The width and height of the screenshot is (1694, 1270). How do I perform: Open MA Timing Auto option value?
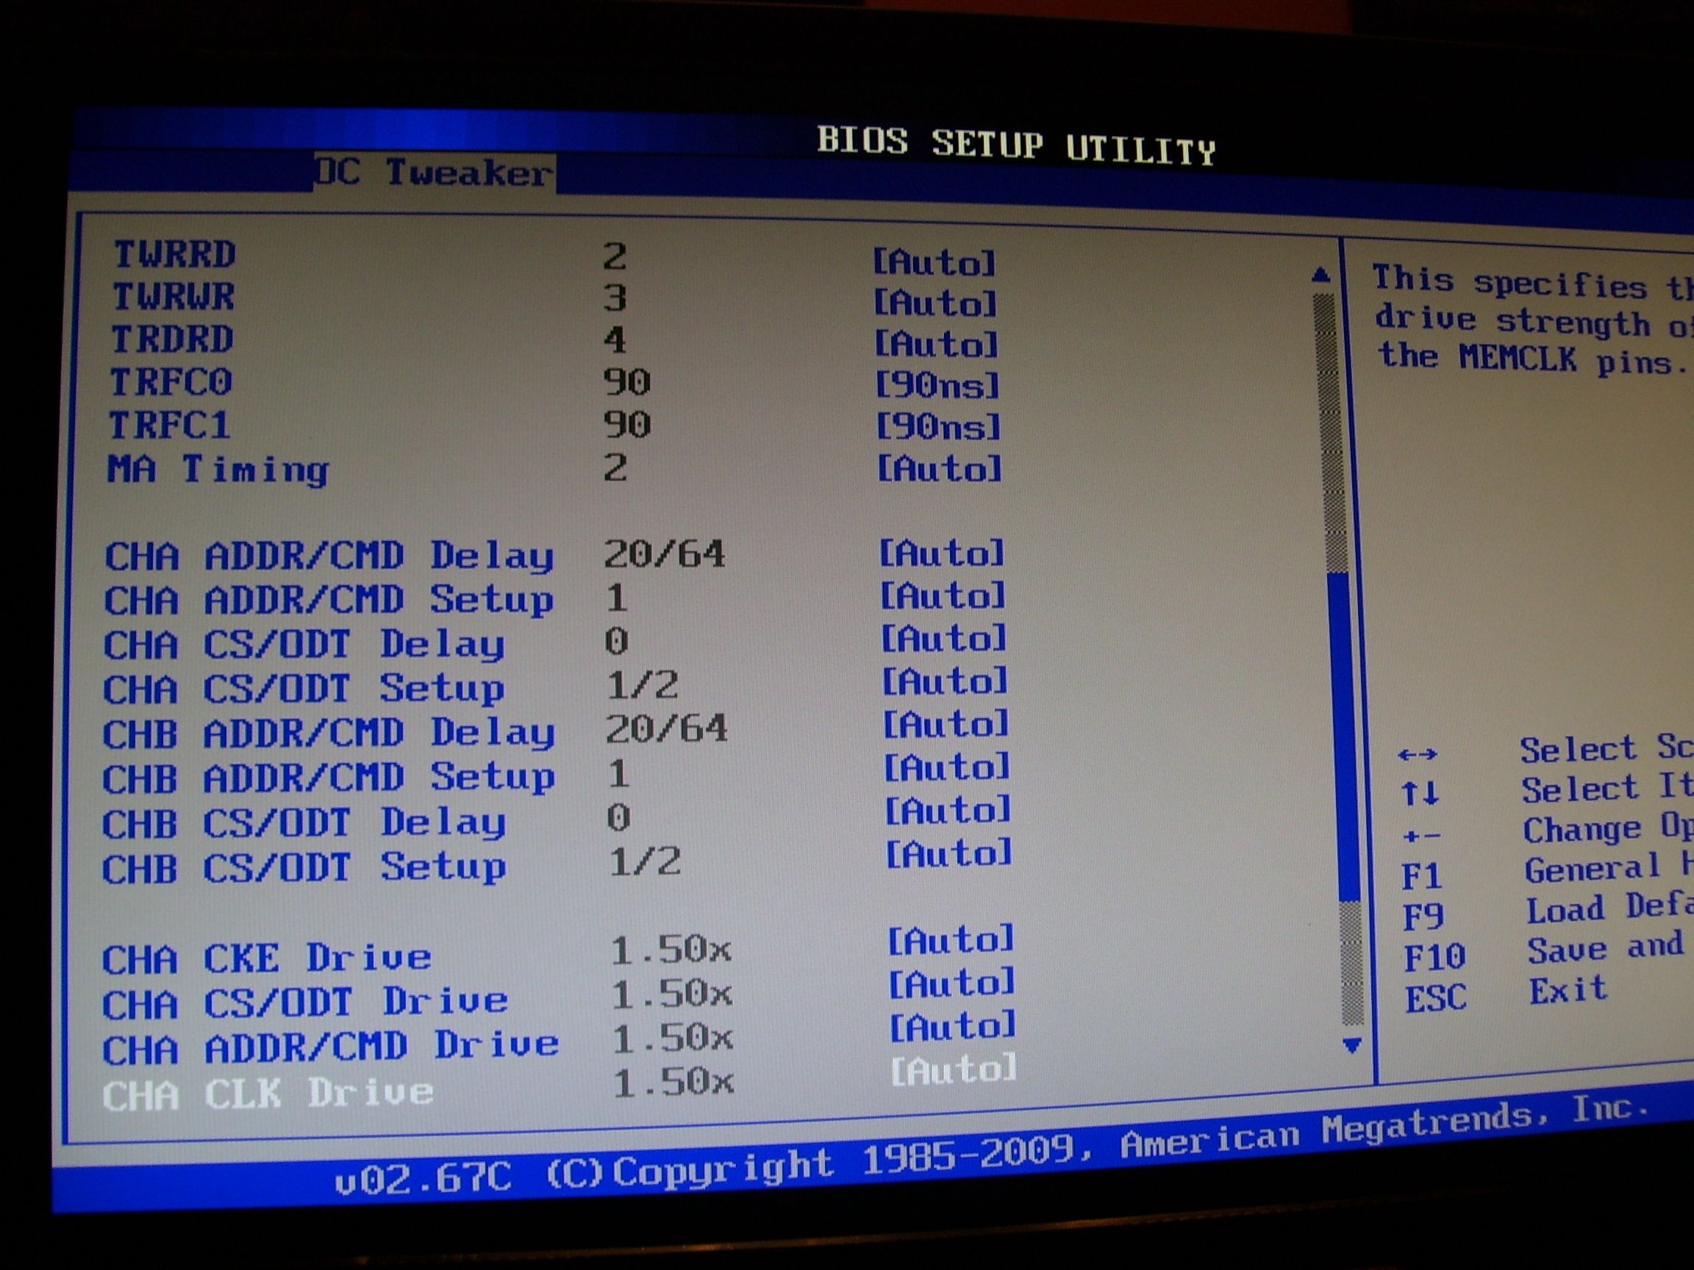(940, 468)
